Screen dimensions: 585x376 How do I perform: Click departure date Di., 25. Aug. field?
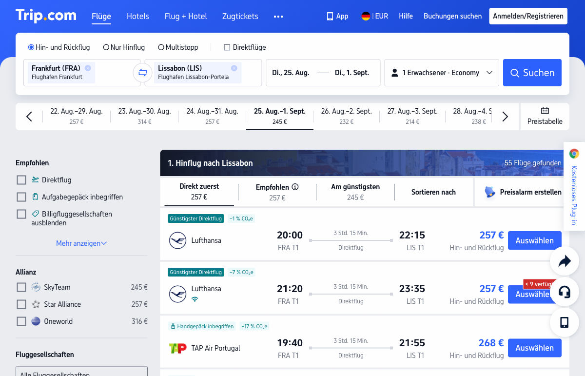point(291,73)
